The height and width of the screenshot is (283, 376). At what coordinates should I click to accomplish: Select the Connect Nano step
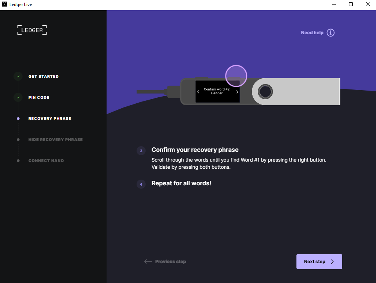46,160
